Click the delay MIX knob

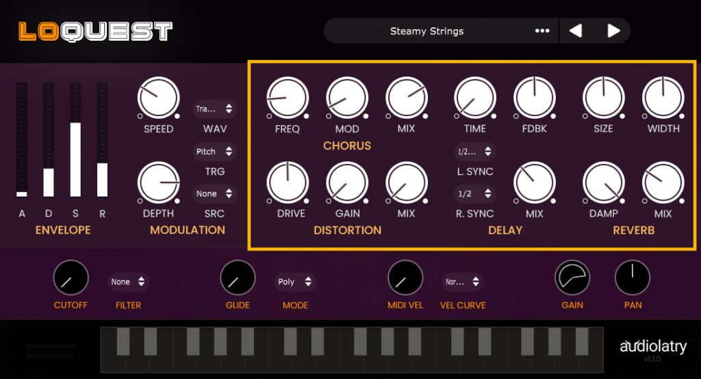click(x=534, y=182)
